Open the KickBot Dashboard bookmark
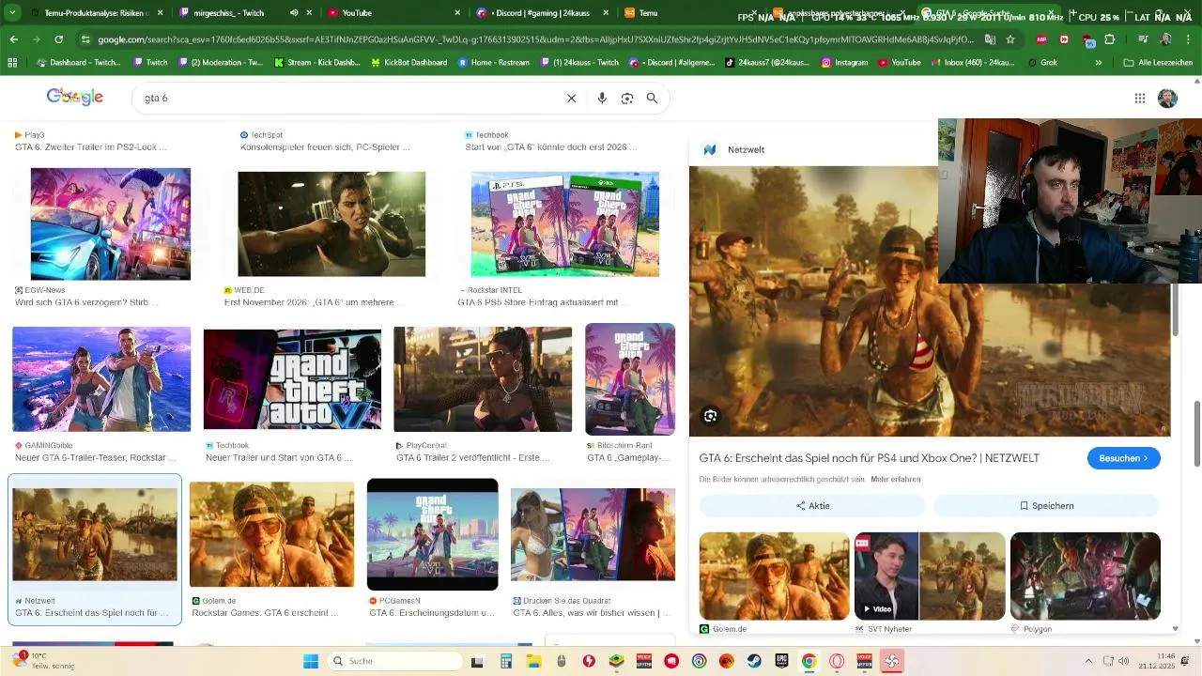Image resolution: width=1202 pixels, height=676 pixels. point(408,63)
